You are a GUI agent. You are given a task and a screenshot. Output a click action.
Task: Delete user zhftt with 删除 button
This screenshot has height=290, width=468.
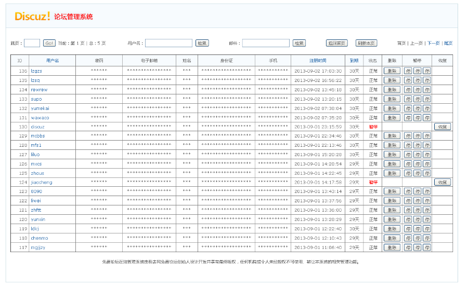pos(392,210)
